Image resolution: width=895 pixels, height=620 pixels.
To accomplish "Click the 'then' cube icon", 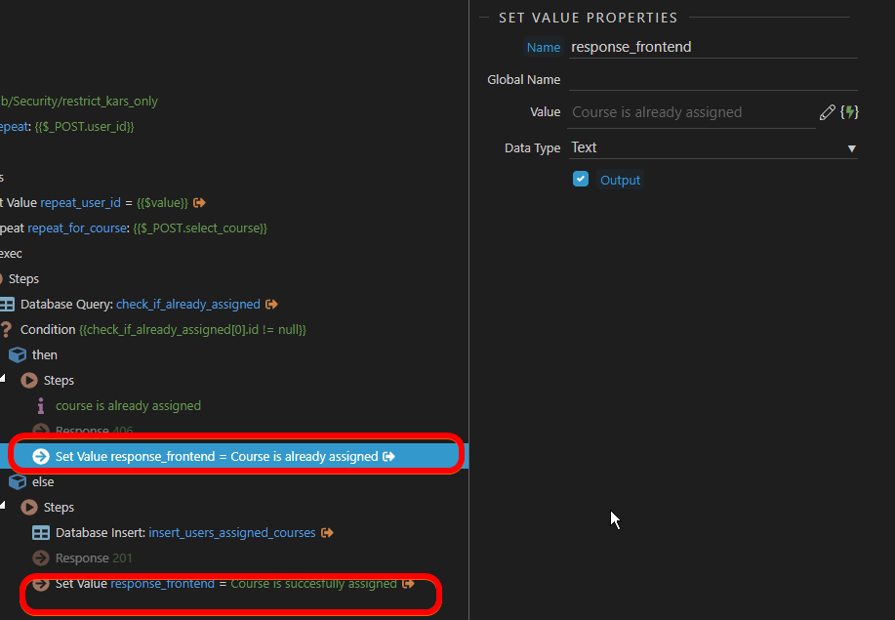I will [x=18, y=355].
